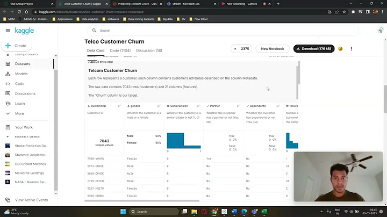This screenshot has height=217, width=387.
Task: Switch to Predicting Telecom Churn tab
Action: (137, 4)
